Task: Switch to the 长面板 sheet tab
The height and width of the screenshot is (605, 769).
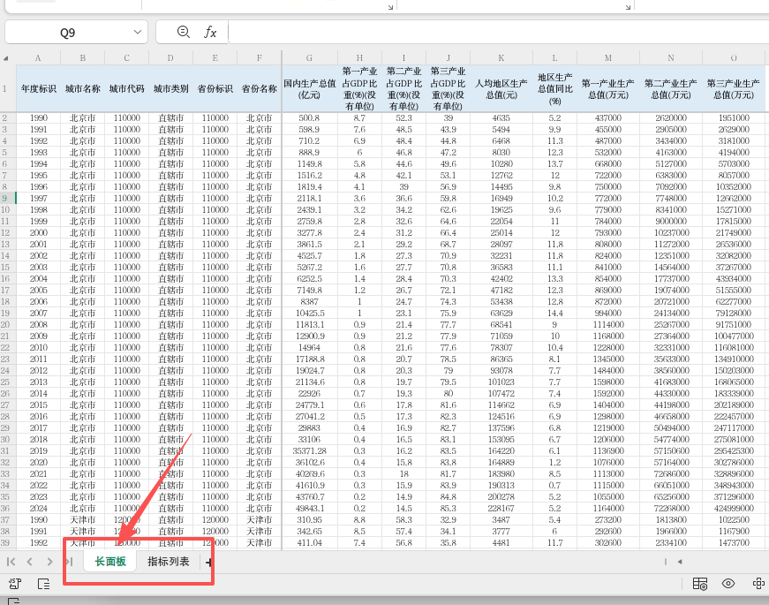Action: coord(110,562)
